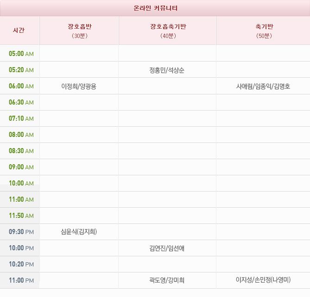
Task: Click the 07:10 AM time slot
Action: click(x=21, y=118)
